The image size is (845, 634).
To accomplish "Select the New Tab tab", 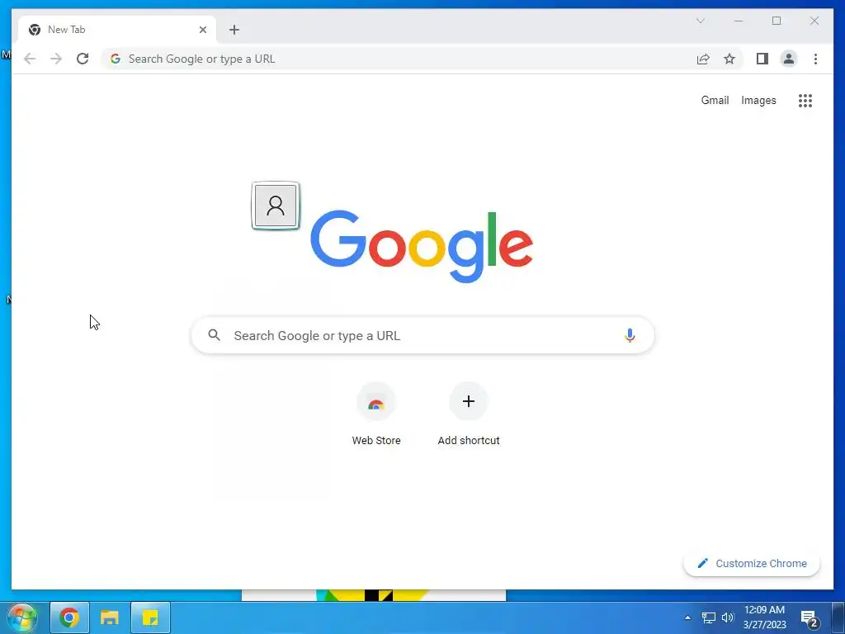I will point(117,30).
